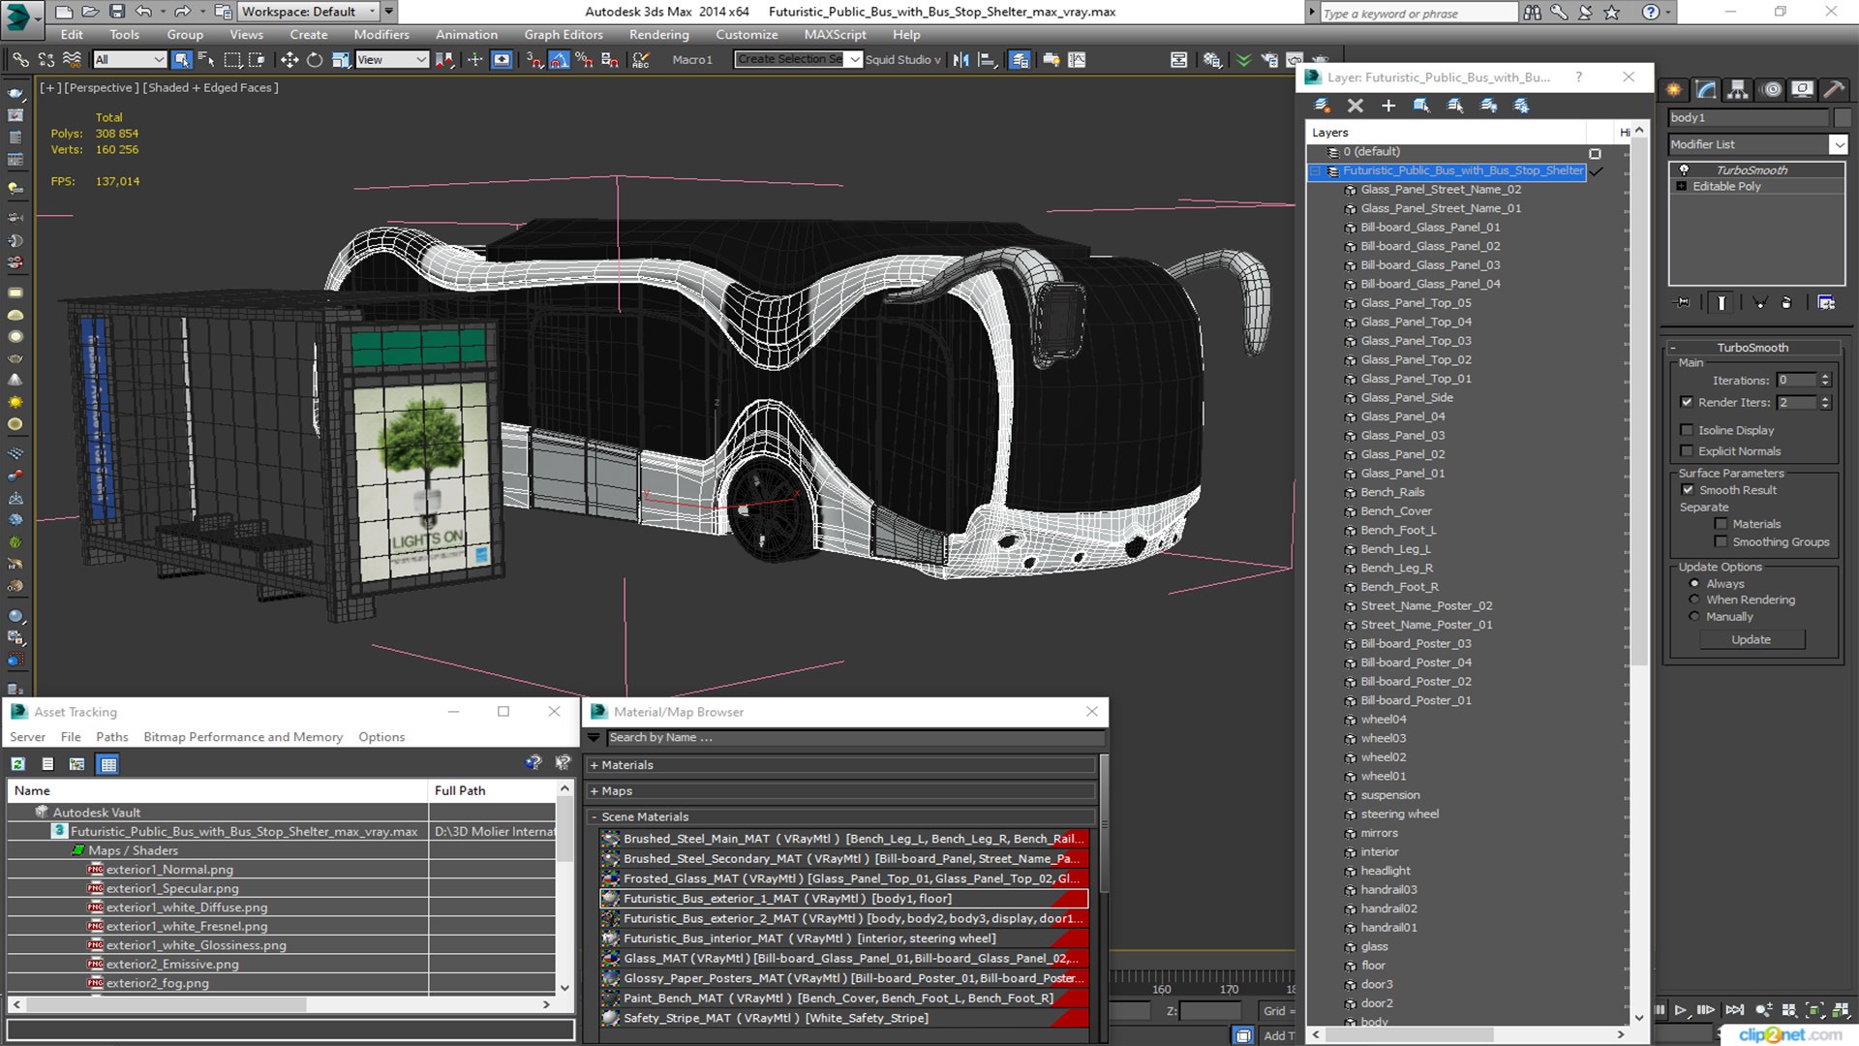Screen dimensions: 1859x1046
Task: Toggle the Smooth Result checkbox
Action: (1688, 490)
